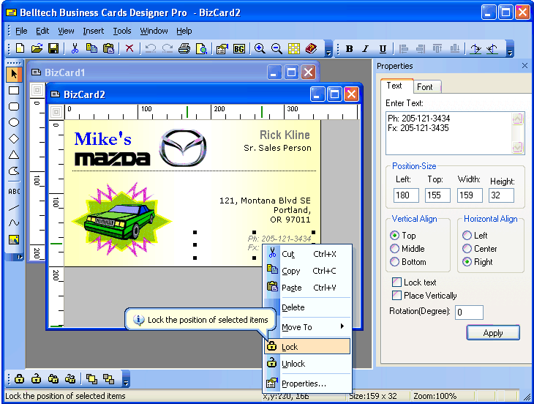Image resolution: width=534 pixels, height=404 pixels.
Task: Click the Apply button
Action: [493, 333]
